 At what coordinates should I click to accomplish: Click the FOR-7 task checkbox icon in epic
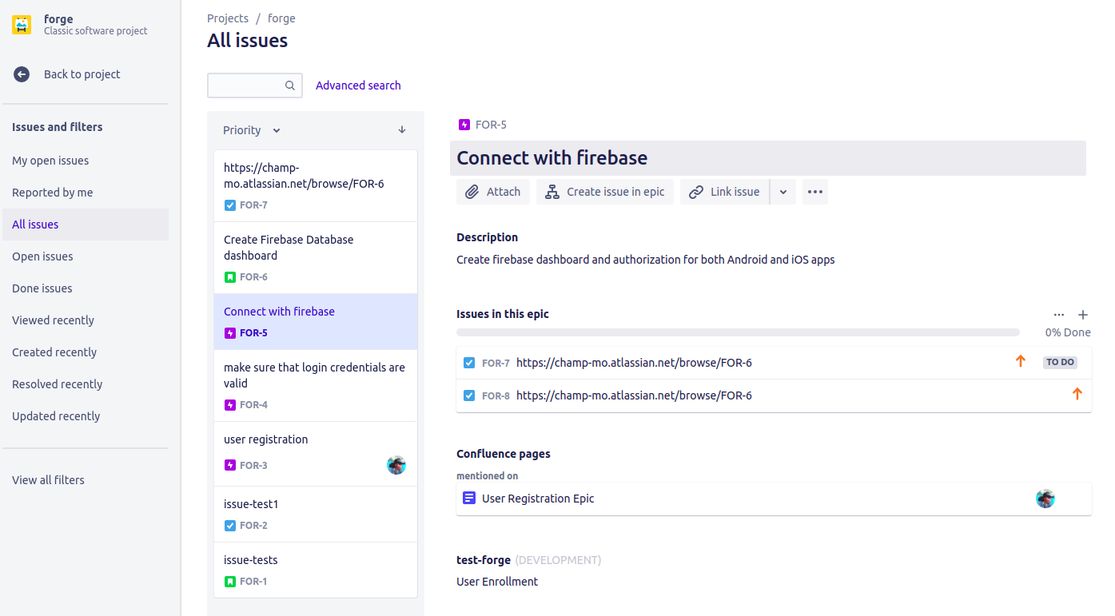pos(469,363)
